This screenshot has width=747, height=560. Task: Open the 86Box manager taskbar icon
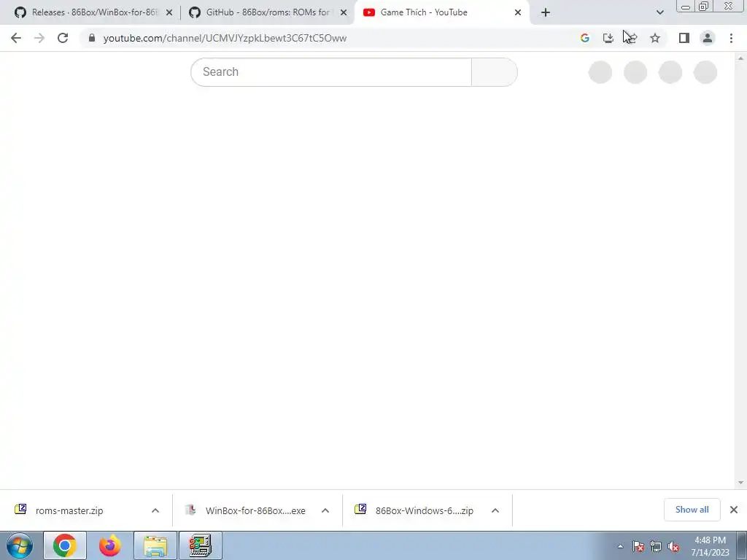200,545
